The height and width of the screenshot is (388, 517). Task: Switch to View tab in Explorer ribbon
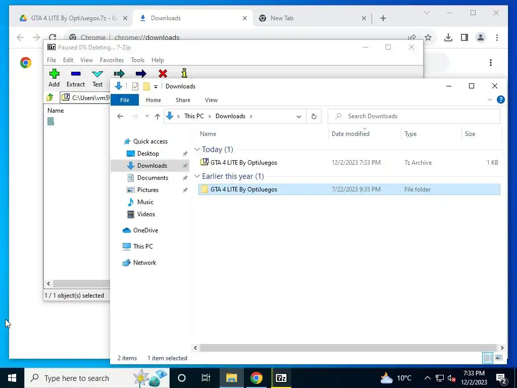pyautogui.click(x=211, y=100)
